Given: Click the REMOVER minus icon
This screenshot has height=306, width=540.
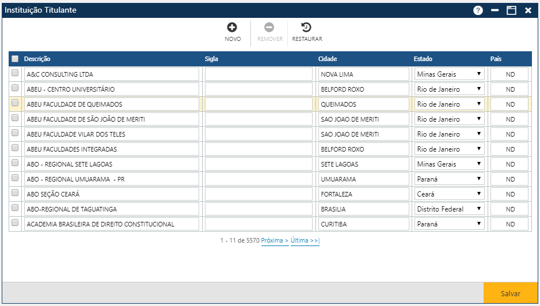Looking at the screenshot, I should tap(269, 27).
